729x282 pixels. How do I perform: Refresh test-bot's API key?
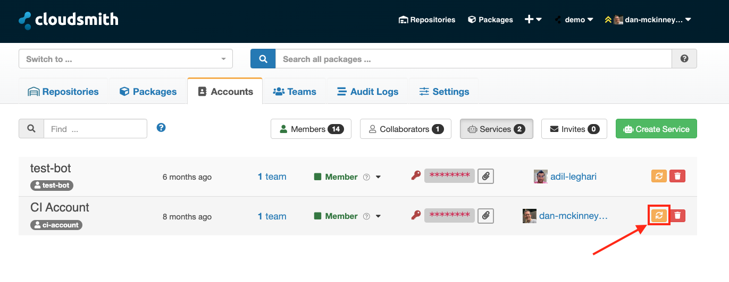(x=659, y=176)
